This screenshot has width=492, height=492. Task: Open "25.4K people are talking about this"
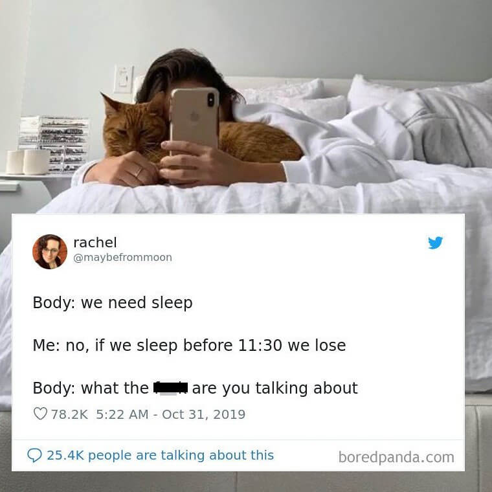pyautogui.click(x=160, y=455)
